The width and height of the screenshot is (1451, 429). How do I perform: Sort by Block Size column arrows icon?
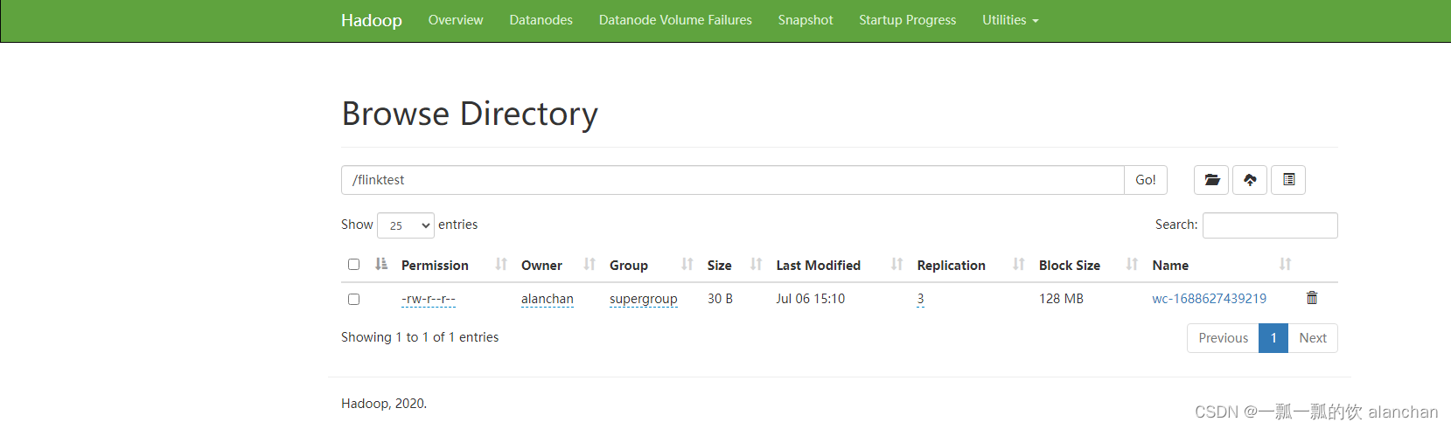[x=1133, y=264]
